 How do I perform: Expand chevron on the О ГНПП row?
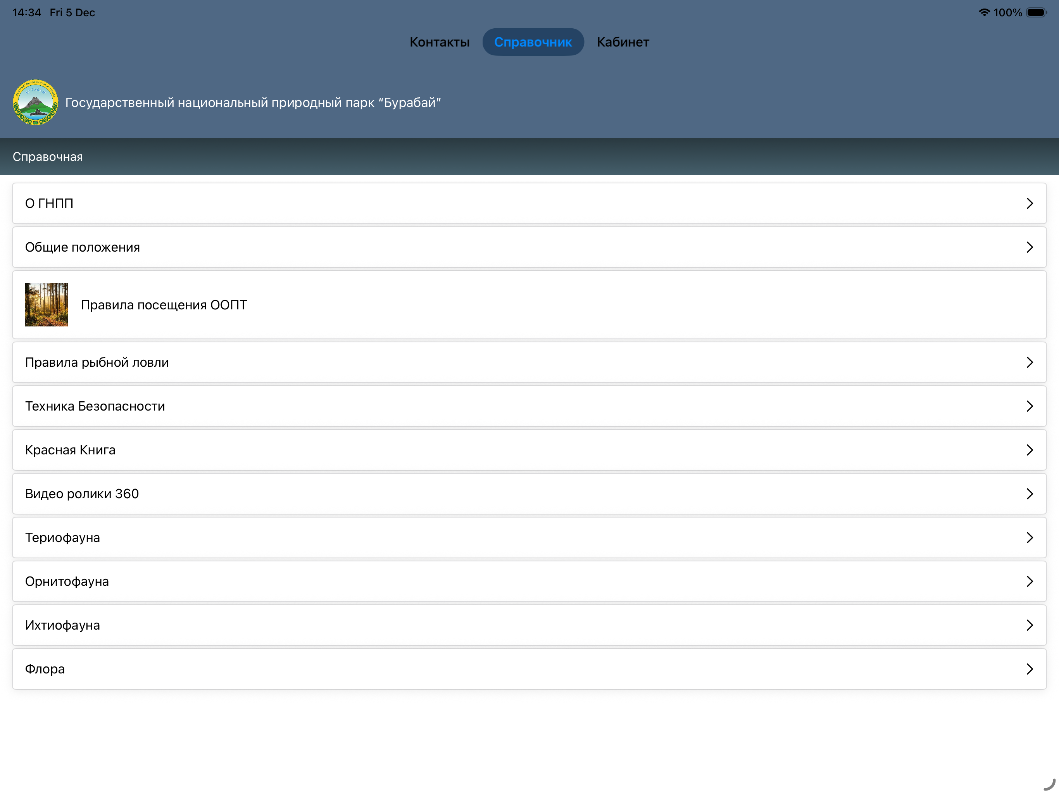tap(1030, 204)
